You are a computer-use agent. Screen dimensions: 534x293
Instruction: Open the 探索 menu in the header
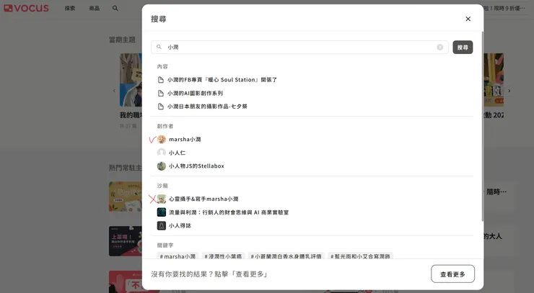[x=70, y=8]
